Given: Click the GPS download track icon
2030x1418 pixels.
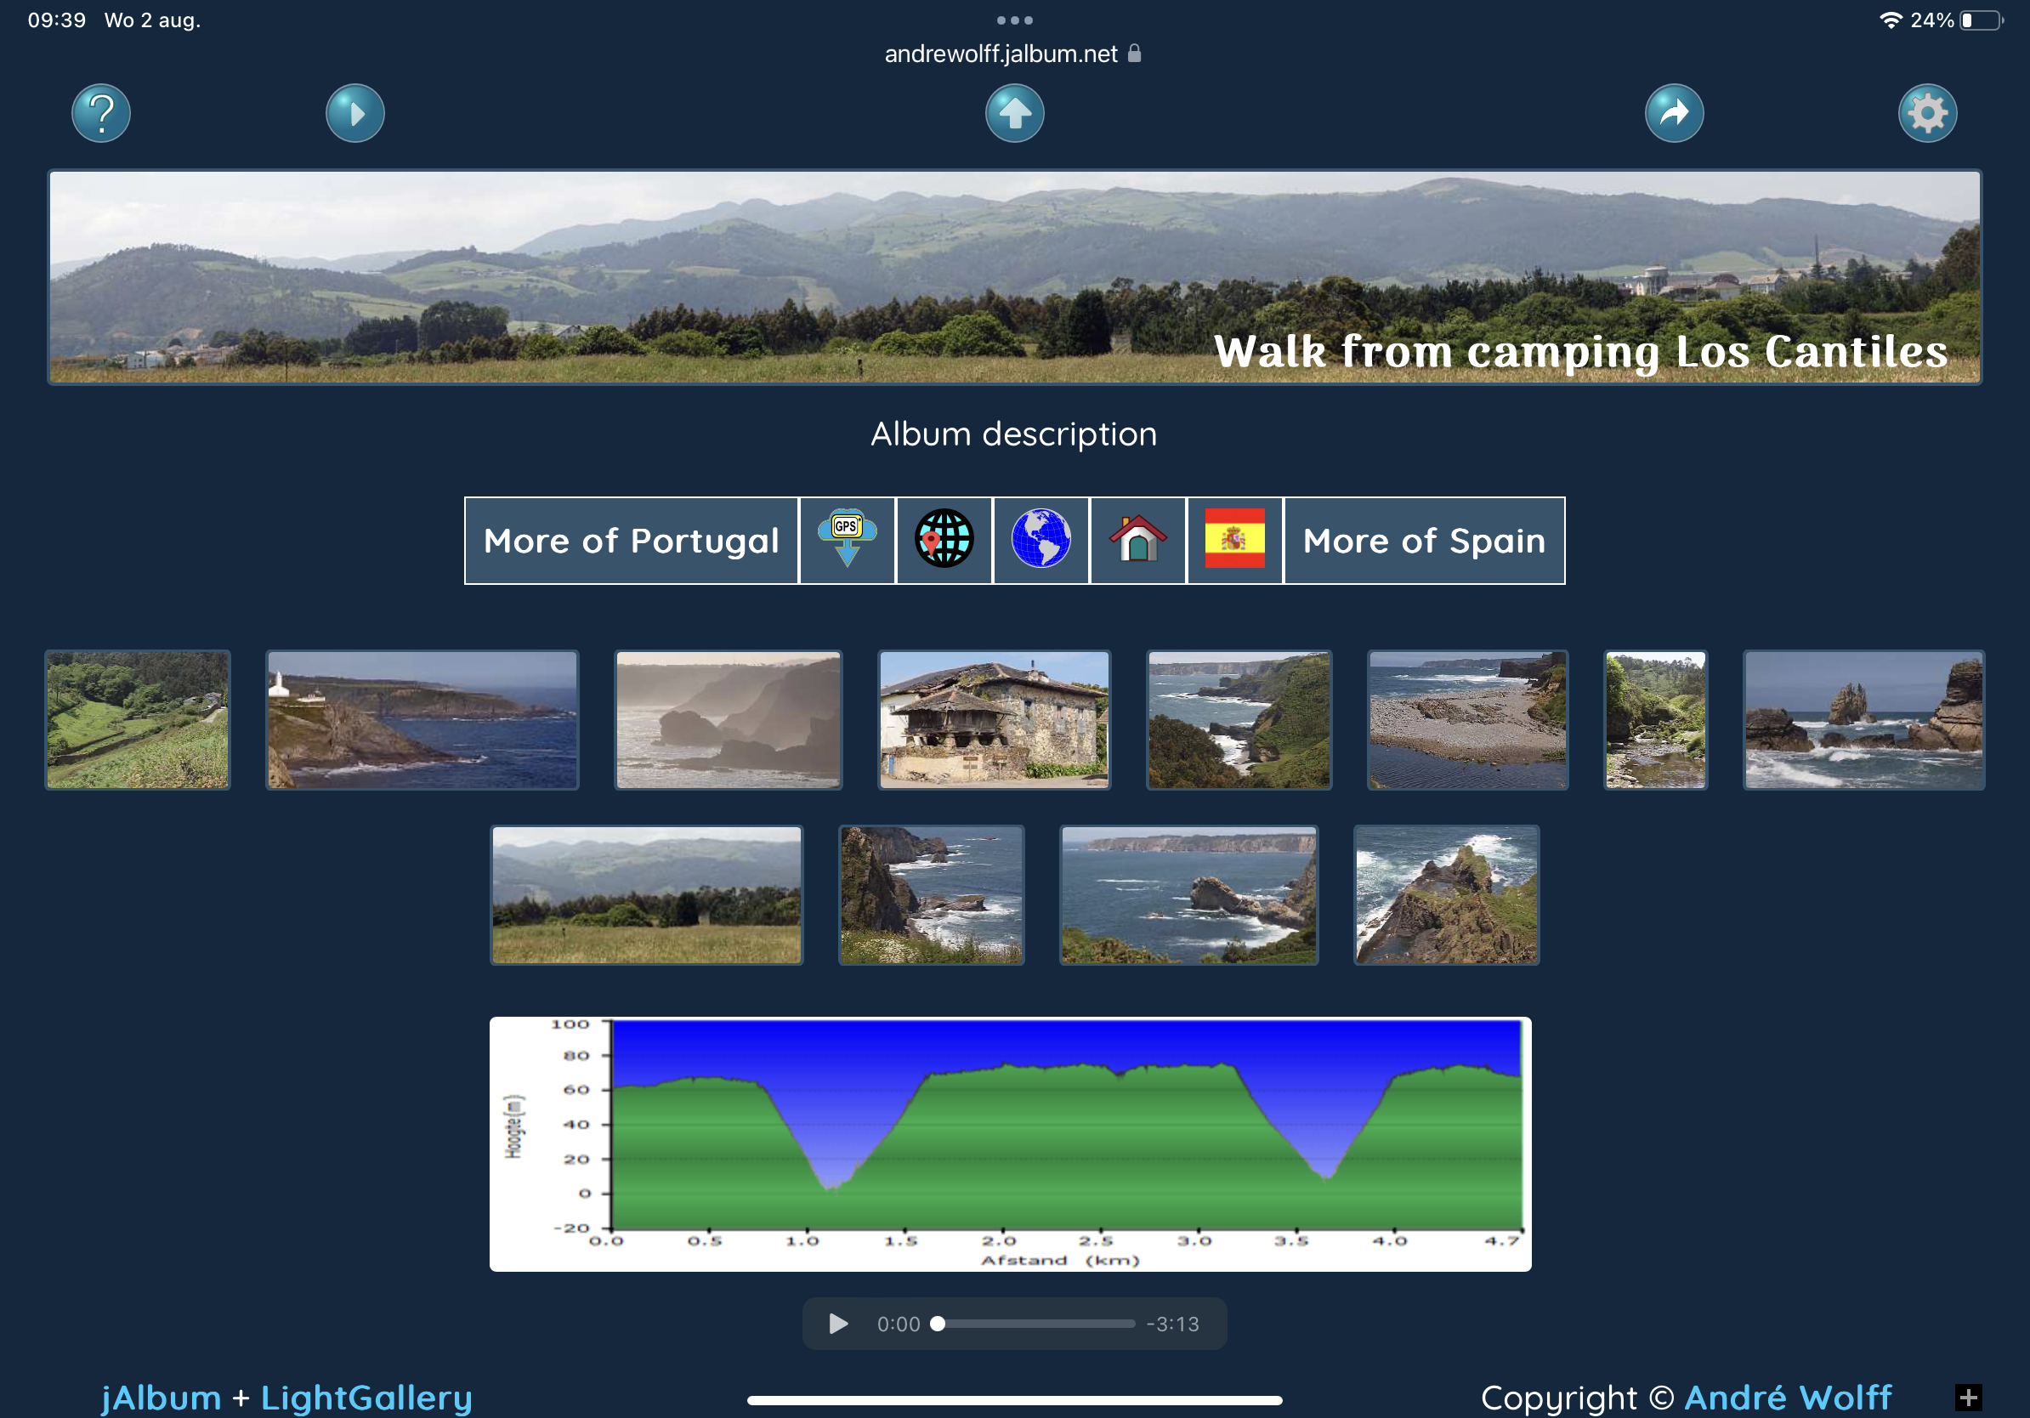Looking at the screenshot, I should [847, 540].
